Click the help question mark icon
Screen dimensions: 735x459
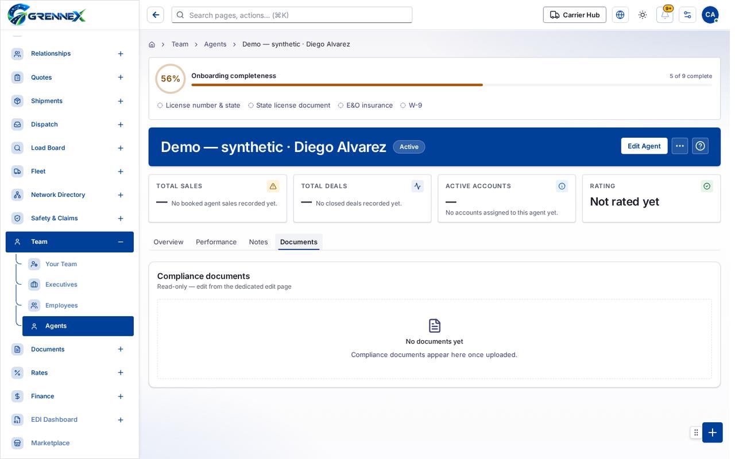pyautogui.click(x=700, y=146)
